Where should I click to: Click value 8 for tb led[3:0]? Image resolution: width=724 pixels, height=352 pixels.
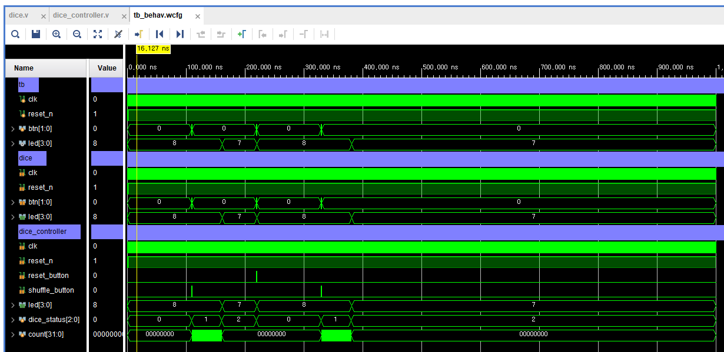point(95,143)
